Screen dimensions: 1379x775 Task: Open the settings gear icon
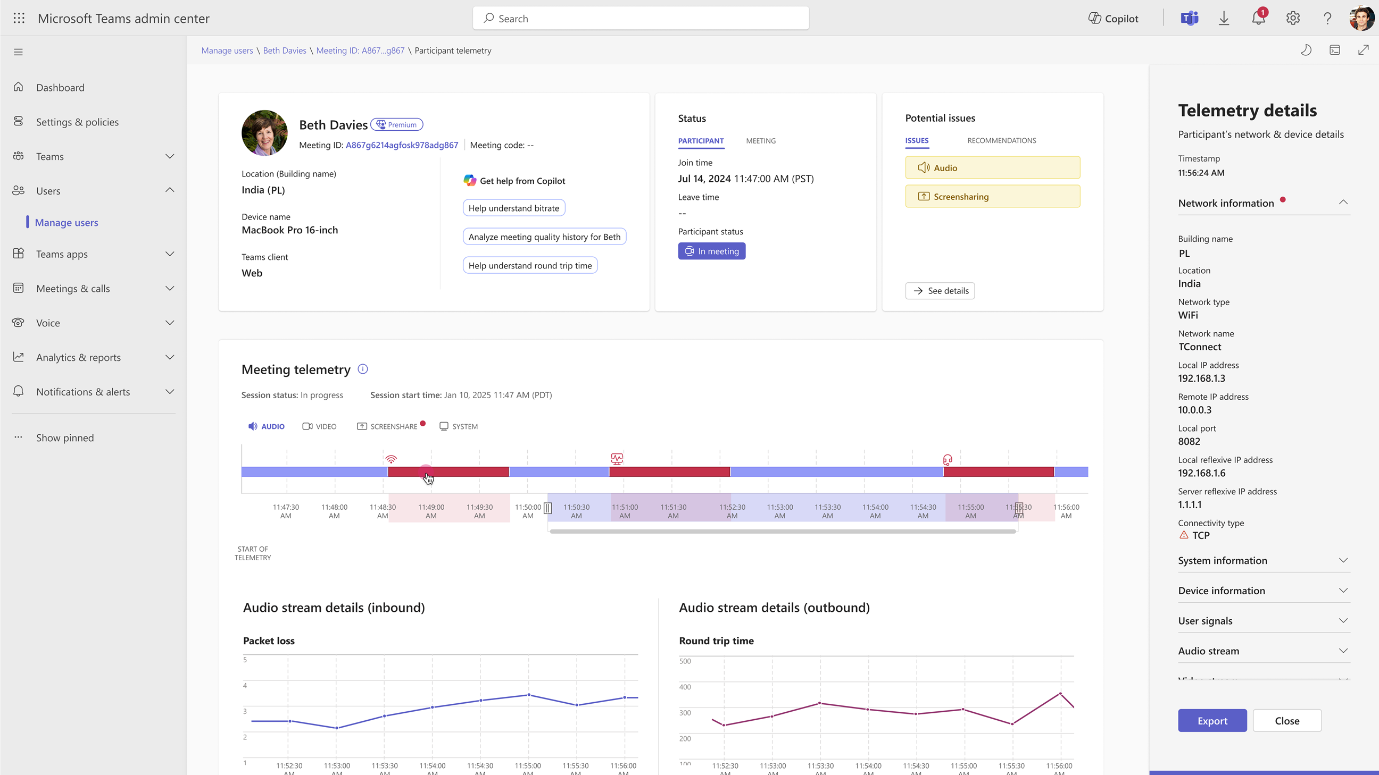[1293, 18]
